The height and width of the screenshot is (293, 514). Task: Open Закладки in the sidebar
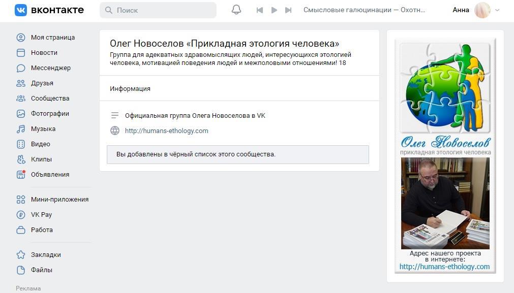[x=46, y=255]
